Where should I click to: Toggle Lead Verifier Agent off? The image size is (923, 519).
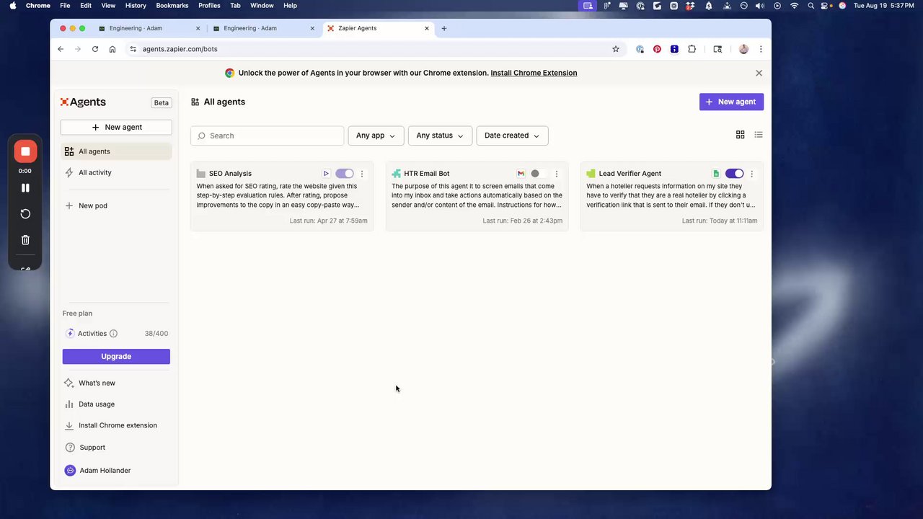click(734, 174)
